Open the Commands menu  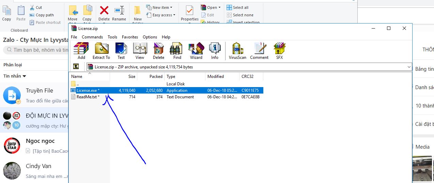(92, 37)
